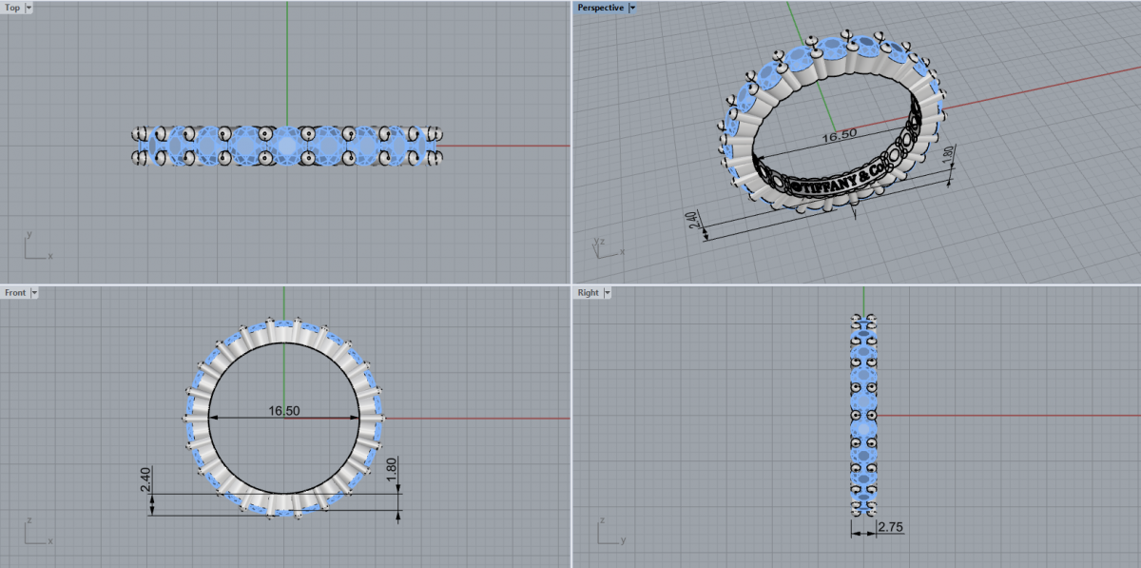1141x568 pixels.
Task: Click the Right viewport title label
Action: coord(589,293)
